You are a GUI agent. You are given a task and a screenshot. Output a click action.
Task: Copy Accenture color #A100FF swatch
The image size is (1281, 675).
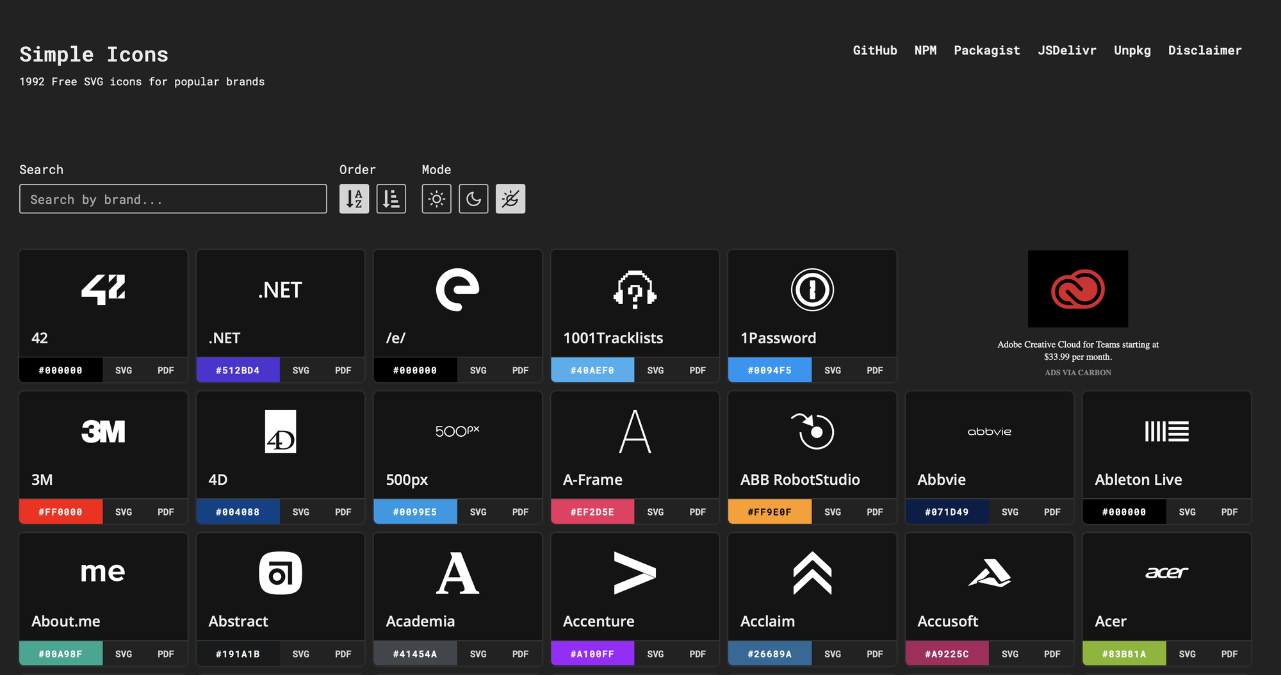pos(592,654)
